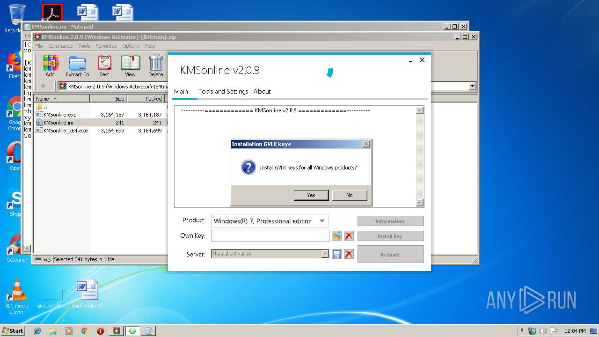Click the save disk icon beside Server
This screenshot has height=337, width=599.
(336, 254)
